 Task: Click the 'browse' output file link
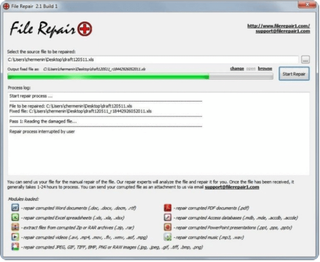click(265, 69)
